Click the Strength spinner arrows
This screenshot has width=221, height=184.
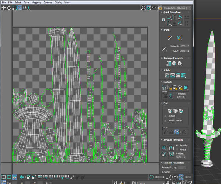click(189, 46)
